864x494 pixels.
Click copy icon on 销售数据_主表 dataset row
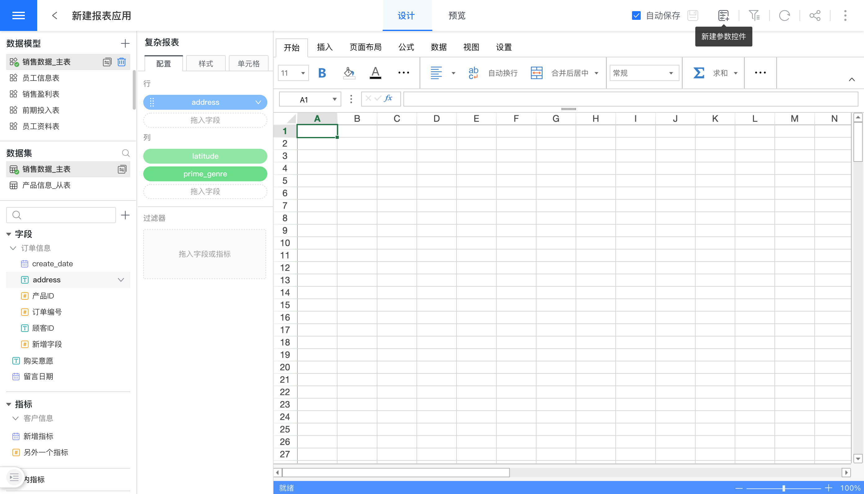tap(122, 169)
